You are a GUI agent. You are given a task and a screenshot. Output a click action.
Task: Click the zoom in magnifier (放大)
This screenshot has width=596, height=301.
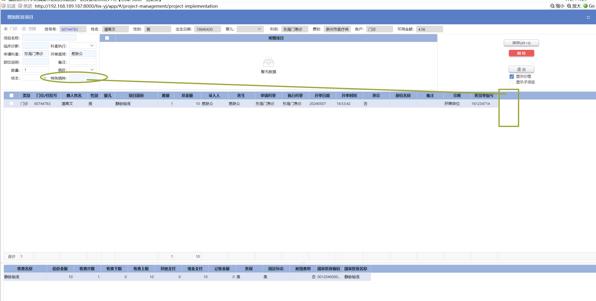pos(569,6)
